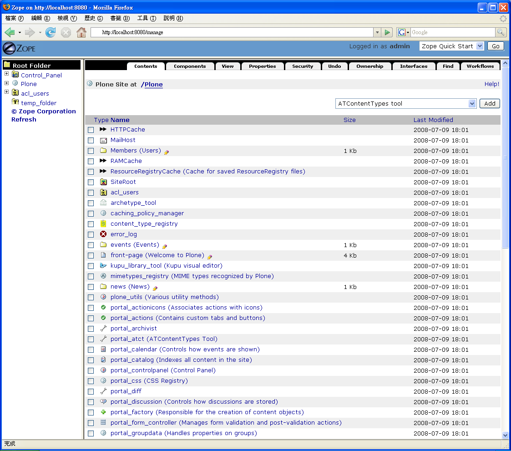Image resolution: width=511 pixels, height=451 pixels.
Task: Click the URL address field
Action: click(232, 32)
